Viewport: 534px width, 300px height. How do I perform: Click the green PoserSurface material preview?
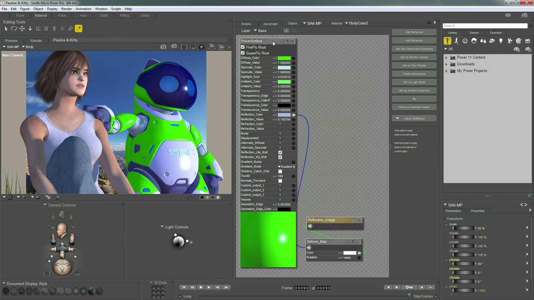(268, 240)
